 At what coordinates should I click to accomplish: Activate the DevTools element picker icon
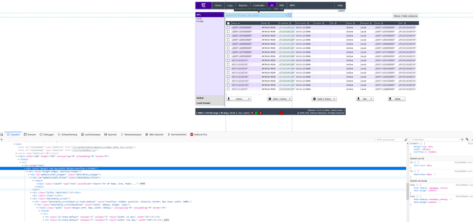2,134
